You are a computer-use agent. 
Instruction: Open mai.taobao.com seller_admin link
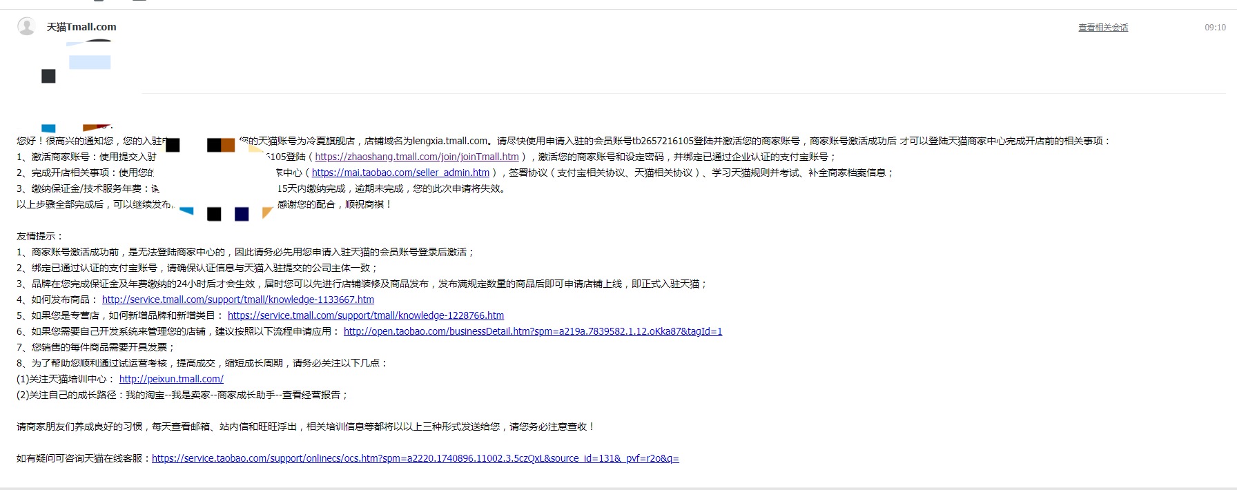(400, 173)
